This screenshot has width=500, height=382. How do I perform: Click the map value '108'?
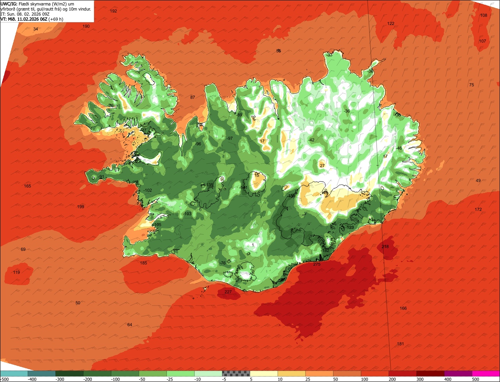pos(484,15)
